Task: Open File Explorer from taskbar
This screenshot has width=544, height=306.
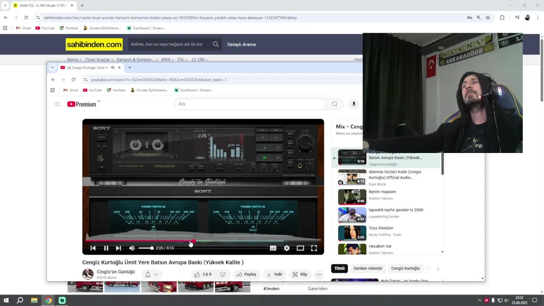Action: (x=34, y=300)
